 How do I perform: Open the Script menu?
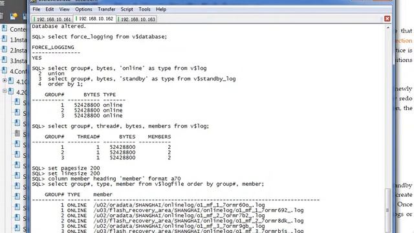(127, 9)
